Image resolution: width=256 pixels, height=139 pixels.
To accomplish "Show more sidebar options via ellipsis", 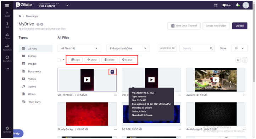I will tap(7, 69).
